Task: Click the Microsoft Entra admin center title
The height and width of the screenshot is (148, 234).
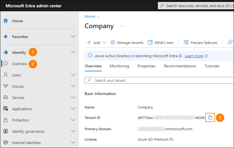Action: 34,6
